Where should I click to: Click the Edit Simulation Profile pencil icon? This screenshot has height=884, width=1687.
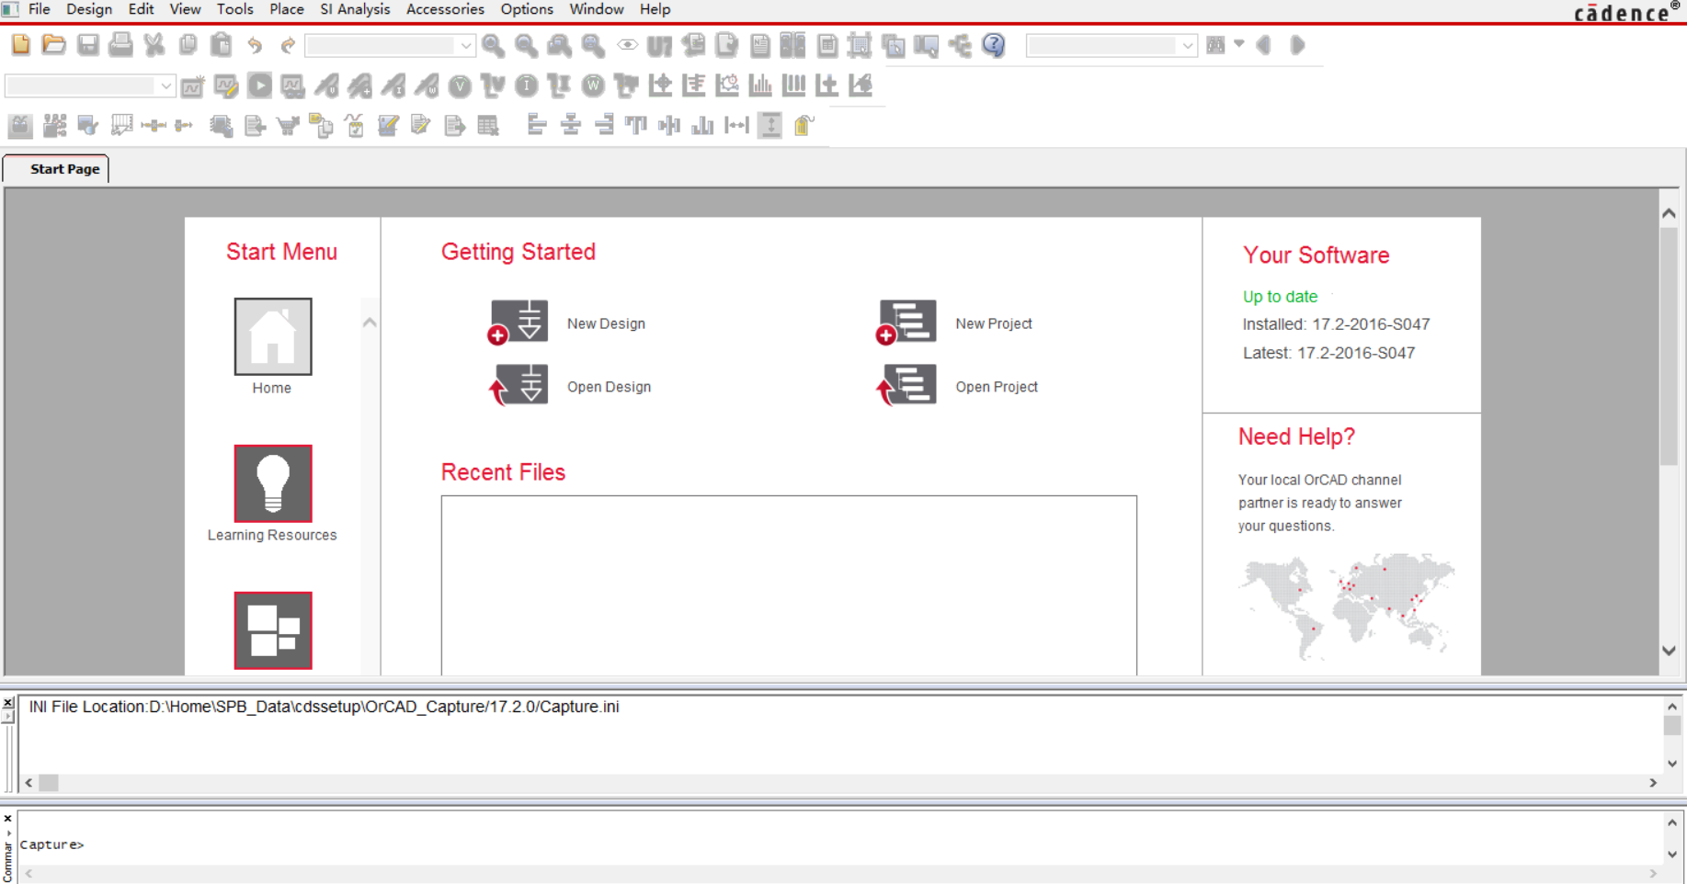click(226, 85)
